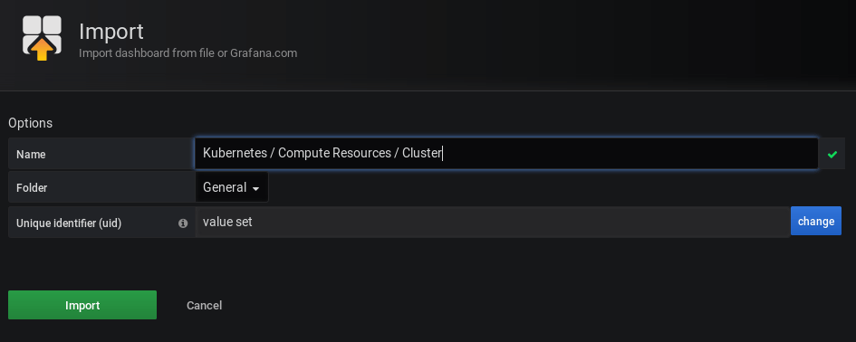Cancel the dashboard import
This screenshot has width=856, height=342.
[204, 306]
